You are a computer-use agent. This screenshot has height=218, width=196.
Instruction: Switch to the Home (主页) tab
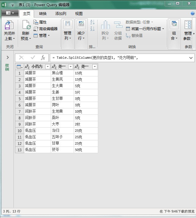point(27,14)
